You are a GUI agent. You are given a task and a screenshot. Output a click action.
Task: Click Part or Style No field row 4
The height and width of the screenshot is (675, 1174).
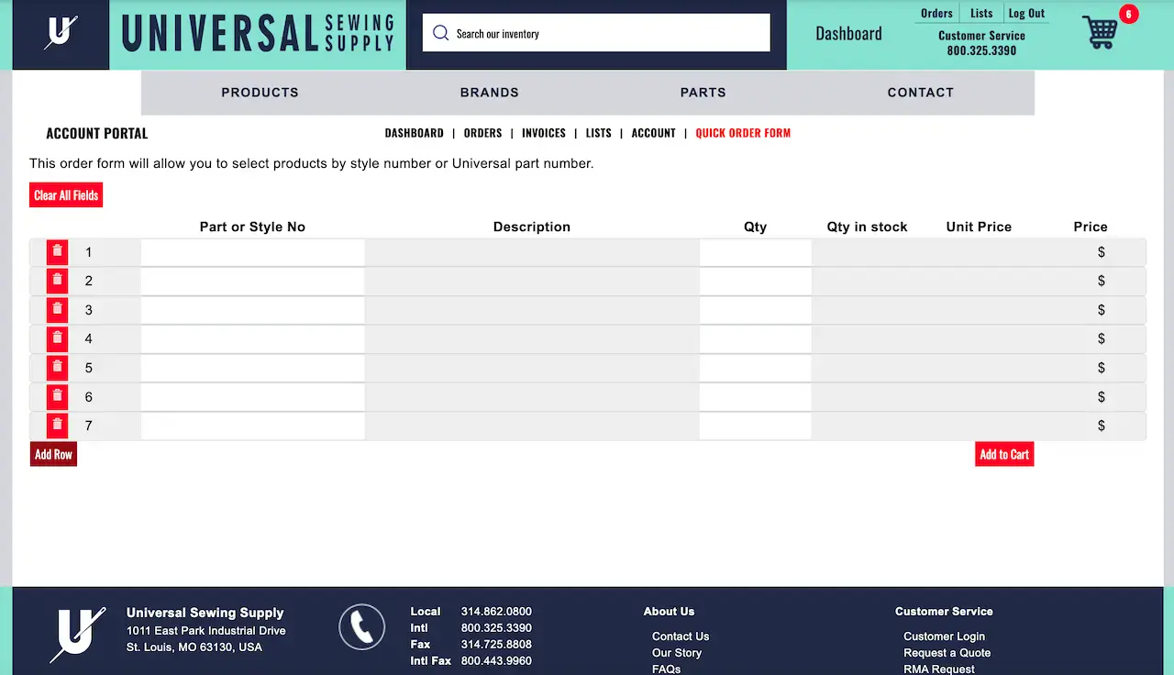pyautogui.click(x=253, y=338)
